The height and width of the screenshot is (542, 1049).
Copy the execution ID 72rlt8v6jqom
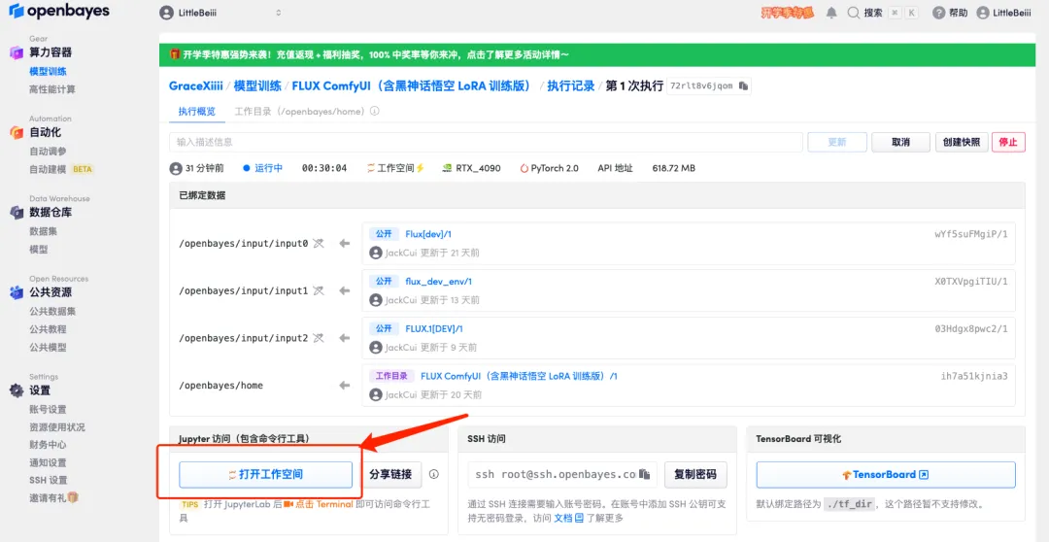pyautogui.click(x=744, y=86)
